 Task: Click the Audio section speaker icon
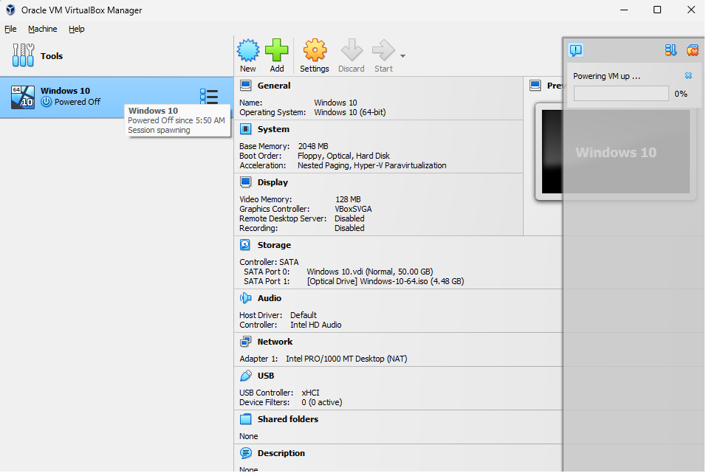(x=245, y=298)
